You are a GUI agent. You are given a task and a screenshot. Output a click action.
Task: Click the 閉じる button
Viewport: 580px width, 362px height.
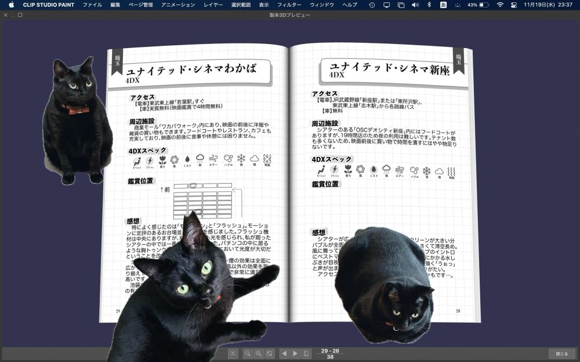click(x=562, y=353)
